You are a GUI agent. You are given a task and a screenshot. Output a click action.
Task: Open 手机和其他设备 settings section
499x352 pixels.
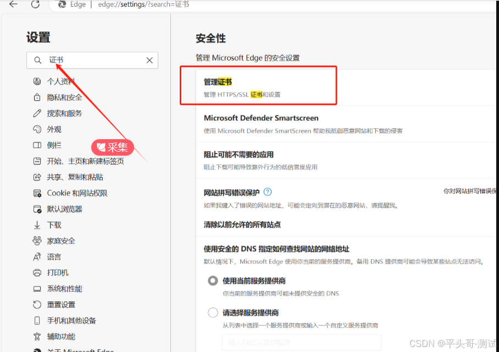pyautogui.click(x=71, y=321)
